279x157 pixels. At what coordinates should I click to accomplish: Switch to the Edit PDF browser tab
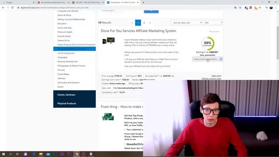click(x=88, y=3)
